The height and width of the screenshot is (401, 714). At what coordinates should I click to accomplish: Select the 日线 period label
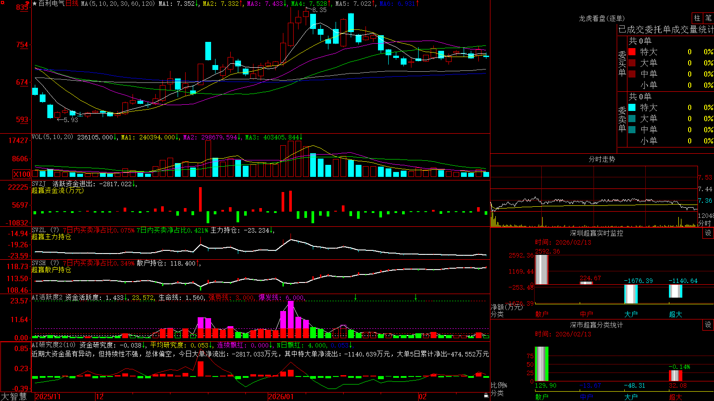[x=72, y=4]
